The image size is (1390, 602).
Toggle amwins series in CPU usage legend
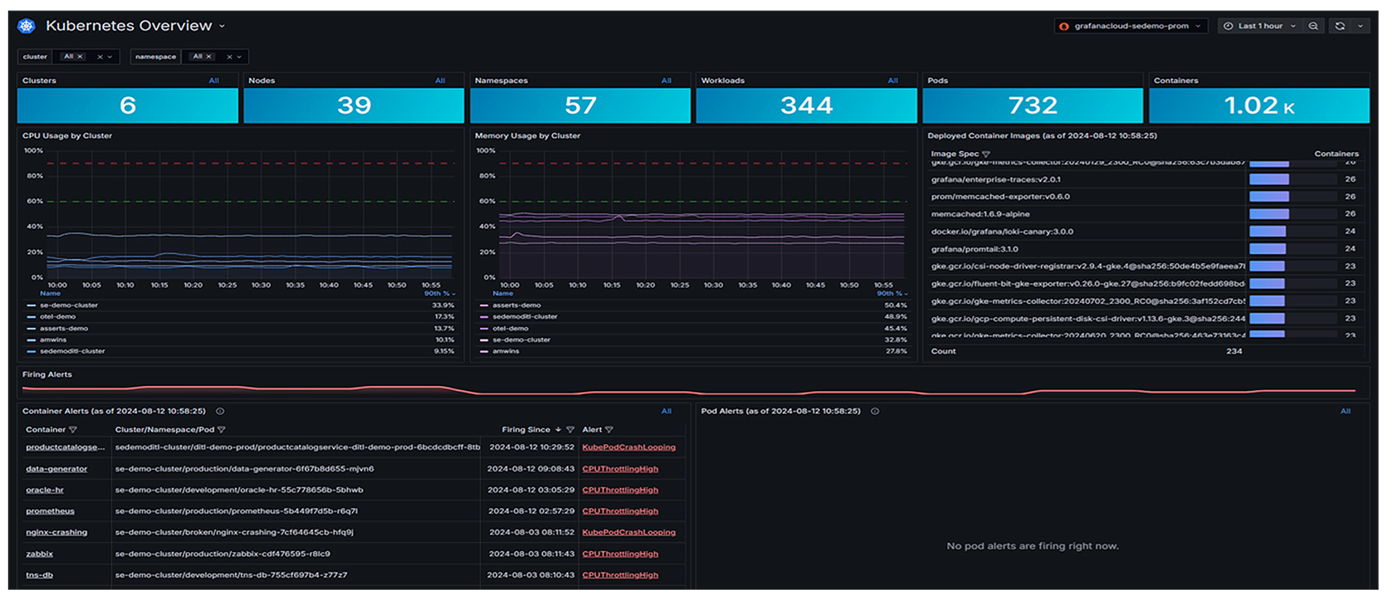[53, 340]
